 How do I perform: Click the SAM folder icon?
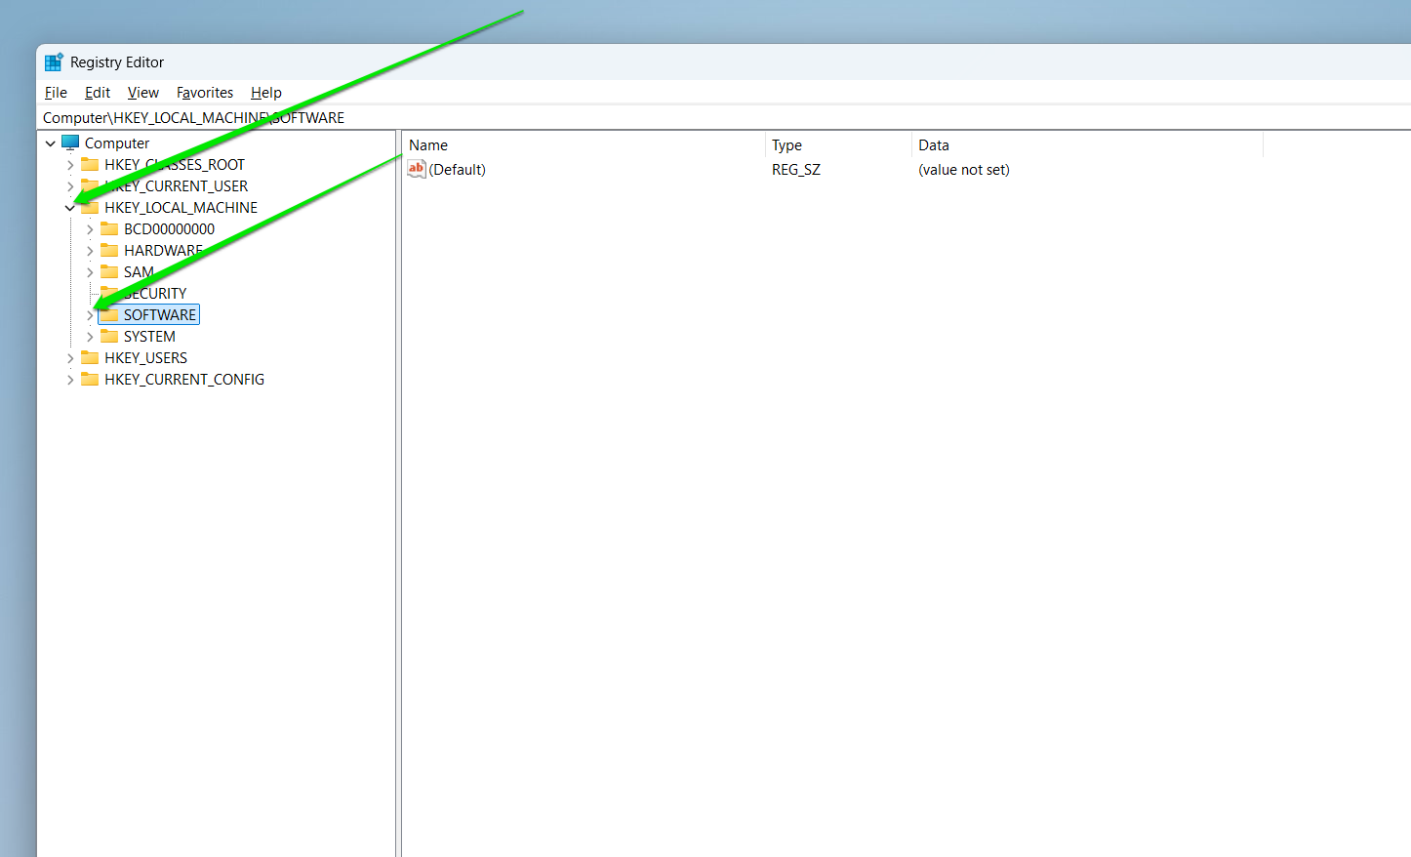(109, 271)
